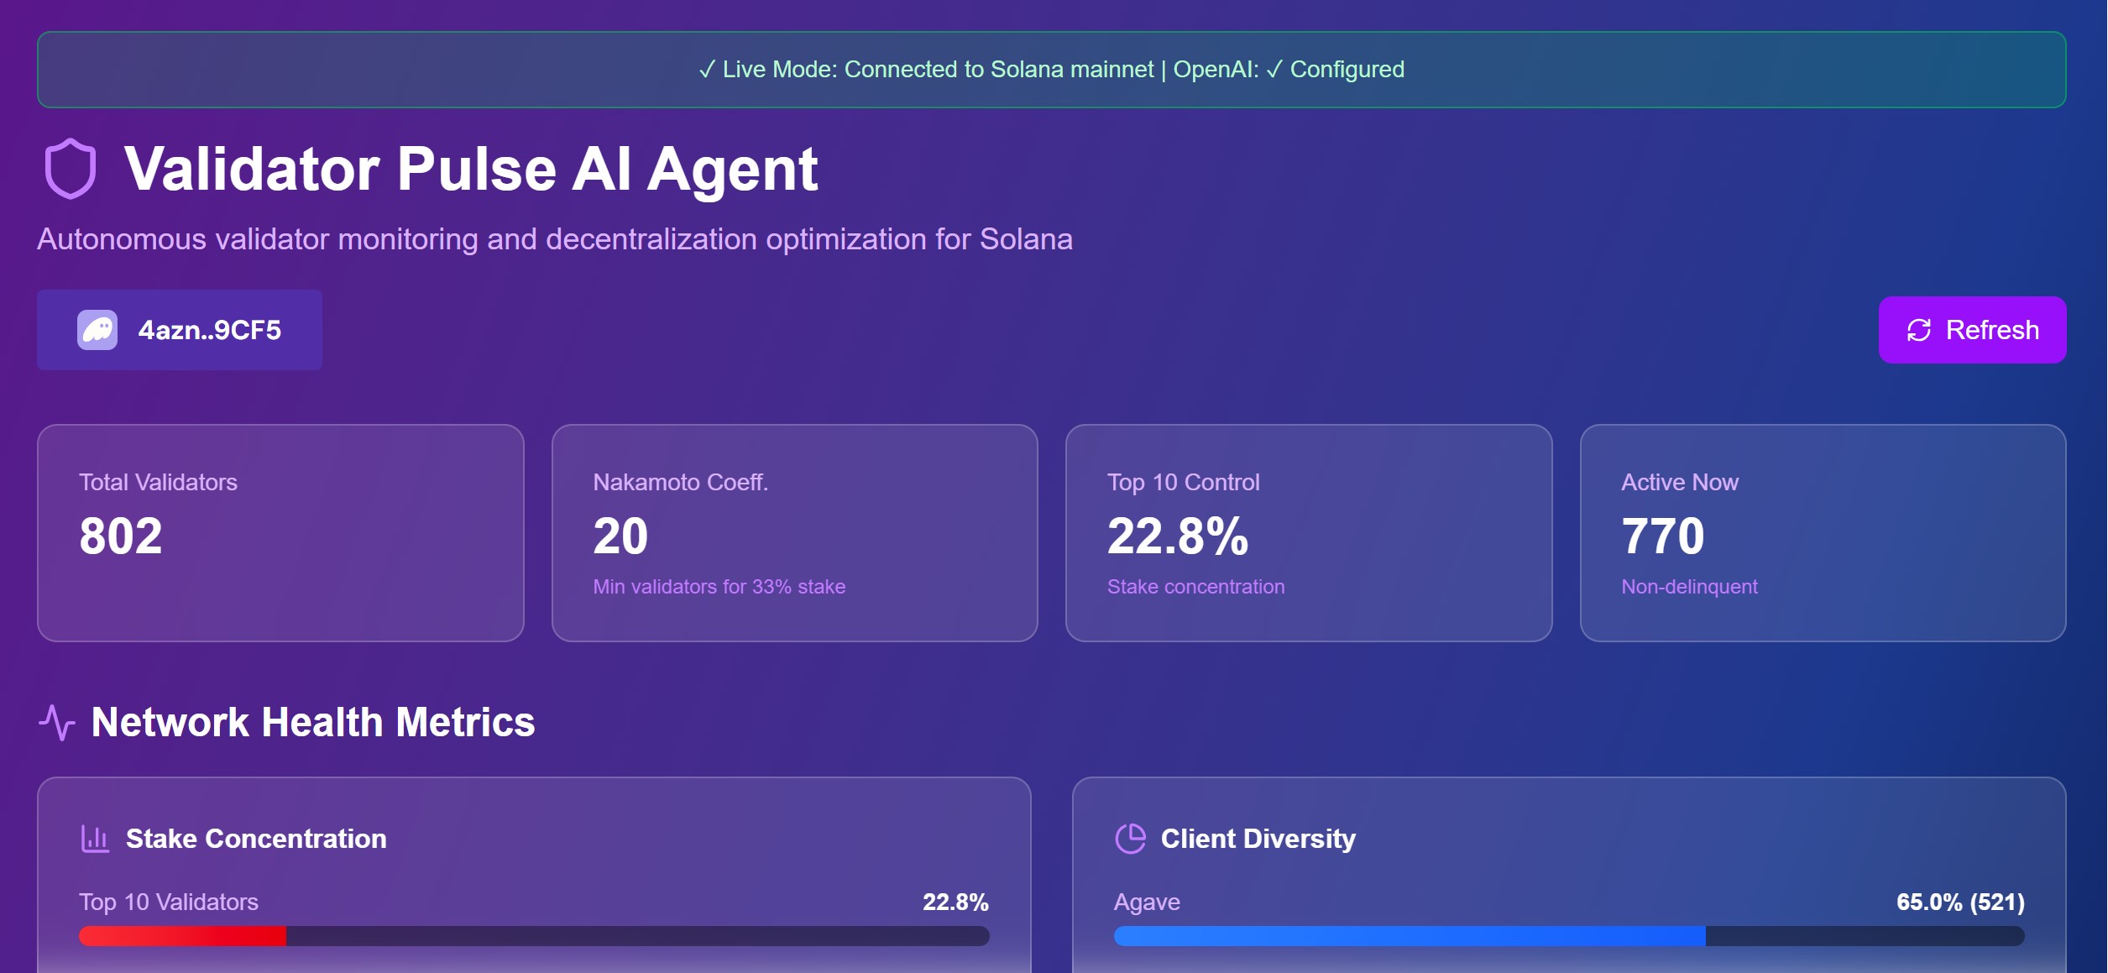Click the 22.8% value in Top 10 Control card
2108x973 pixels.
click(1178, 536)
